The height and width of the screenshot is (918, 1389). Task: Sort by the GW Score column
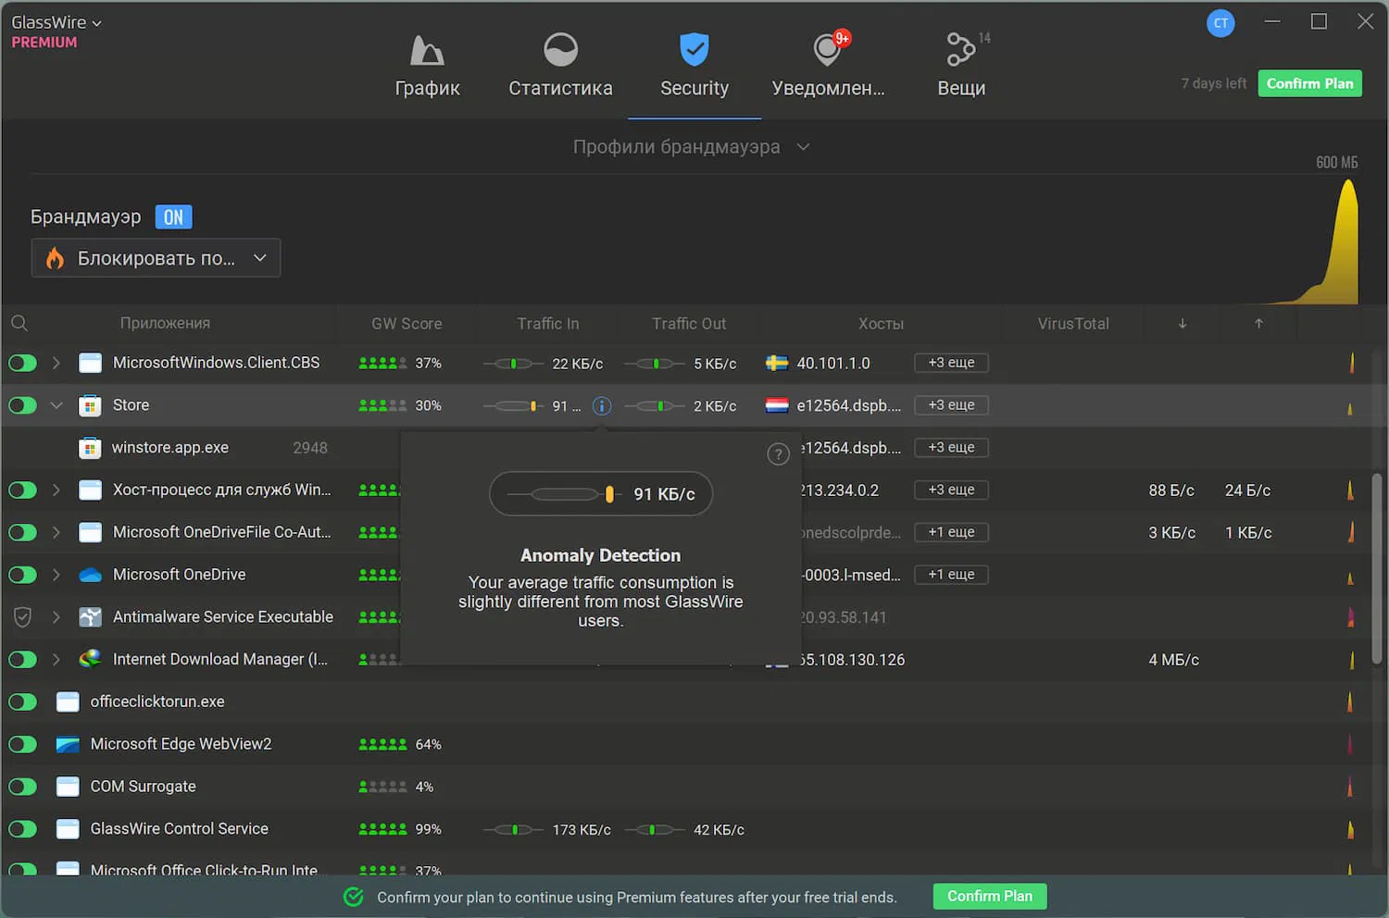click(x=407, y=323)
